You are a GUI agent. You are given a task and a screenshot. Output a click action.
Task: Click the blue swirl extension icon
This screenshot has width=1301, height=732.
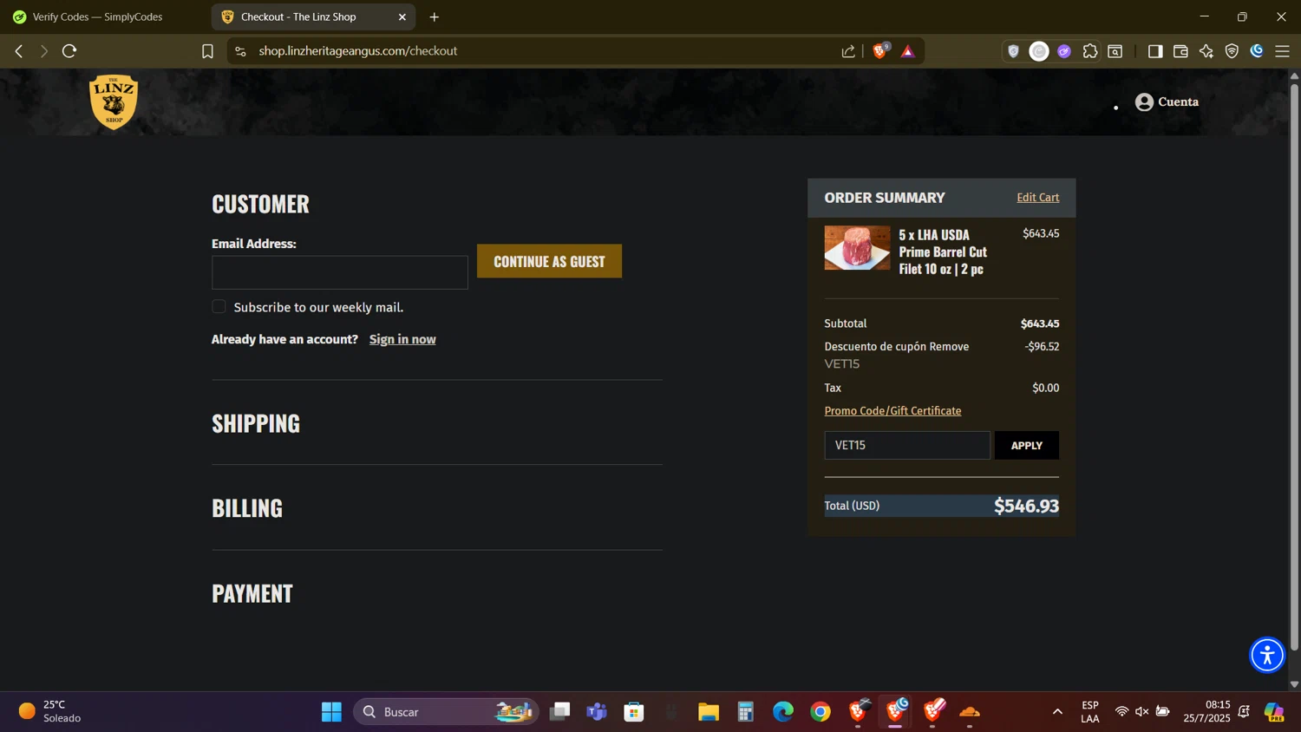pos(1257,51)
